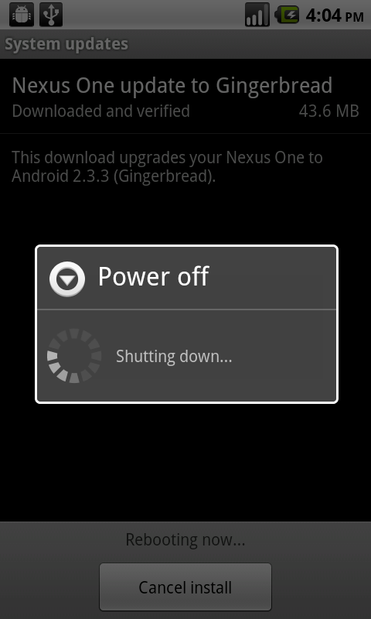This screenshot has height=619, width=371.
Task: Tap the Android debug bug icon
Action: coord(22,15)
